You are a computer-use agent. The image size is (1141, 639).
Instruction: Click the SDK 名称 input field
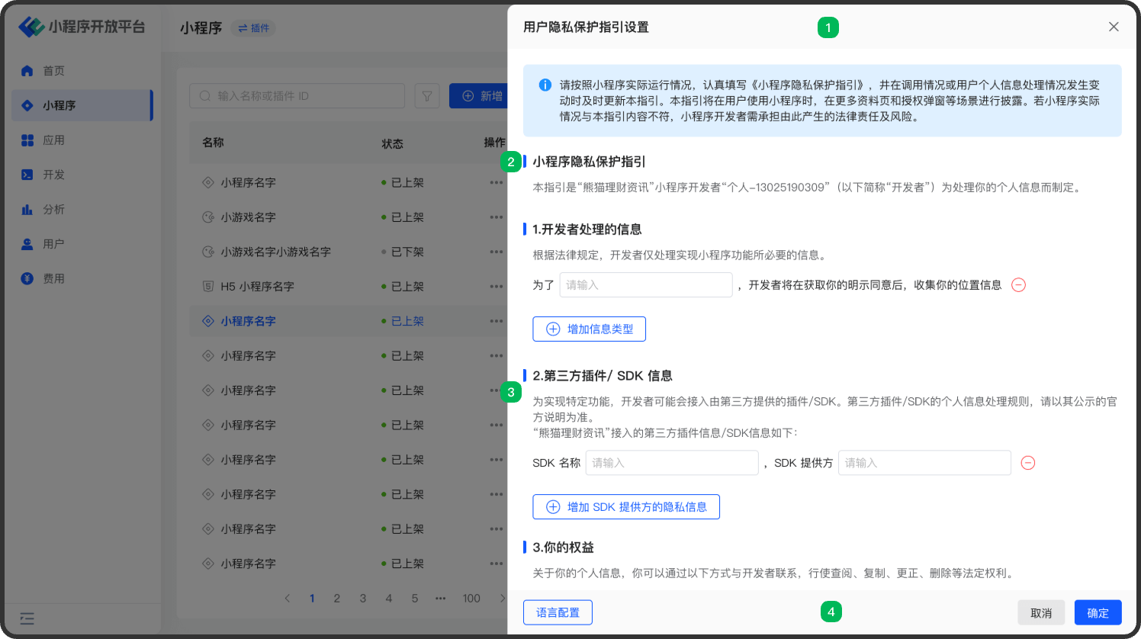671,463
